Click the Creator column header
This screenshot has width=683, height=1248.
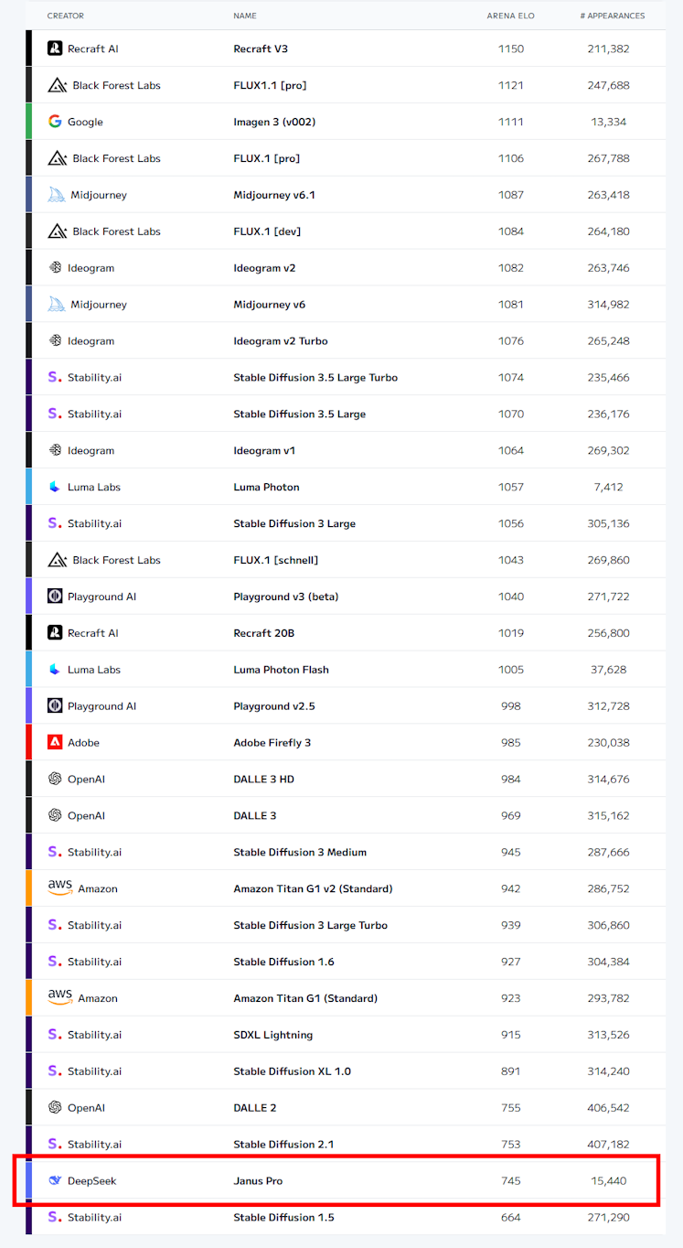point(65,16)
